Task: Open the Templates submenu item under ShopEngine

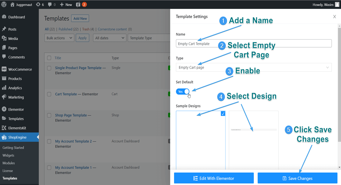Action: [x=10, y=178]
